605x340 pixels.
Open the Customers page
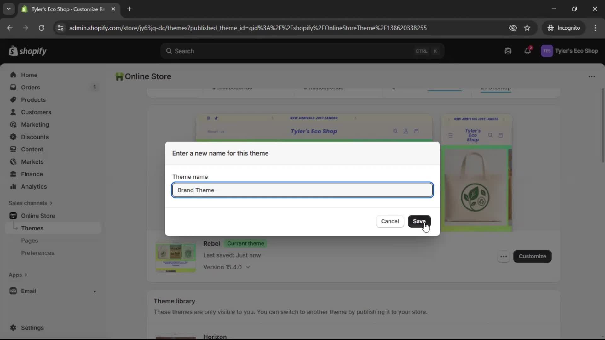[36, 112]
